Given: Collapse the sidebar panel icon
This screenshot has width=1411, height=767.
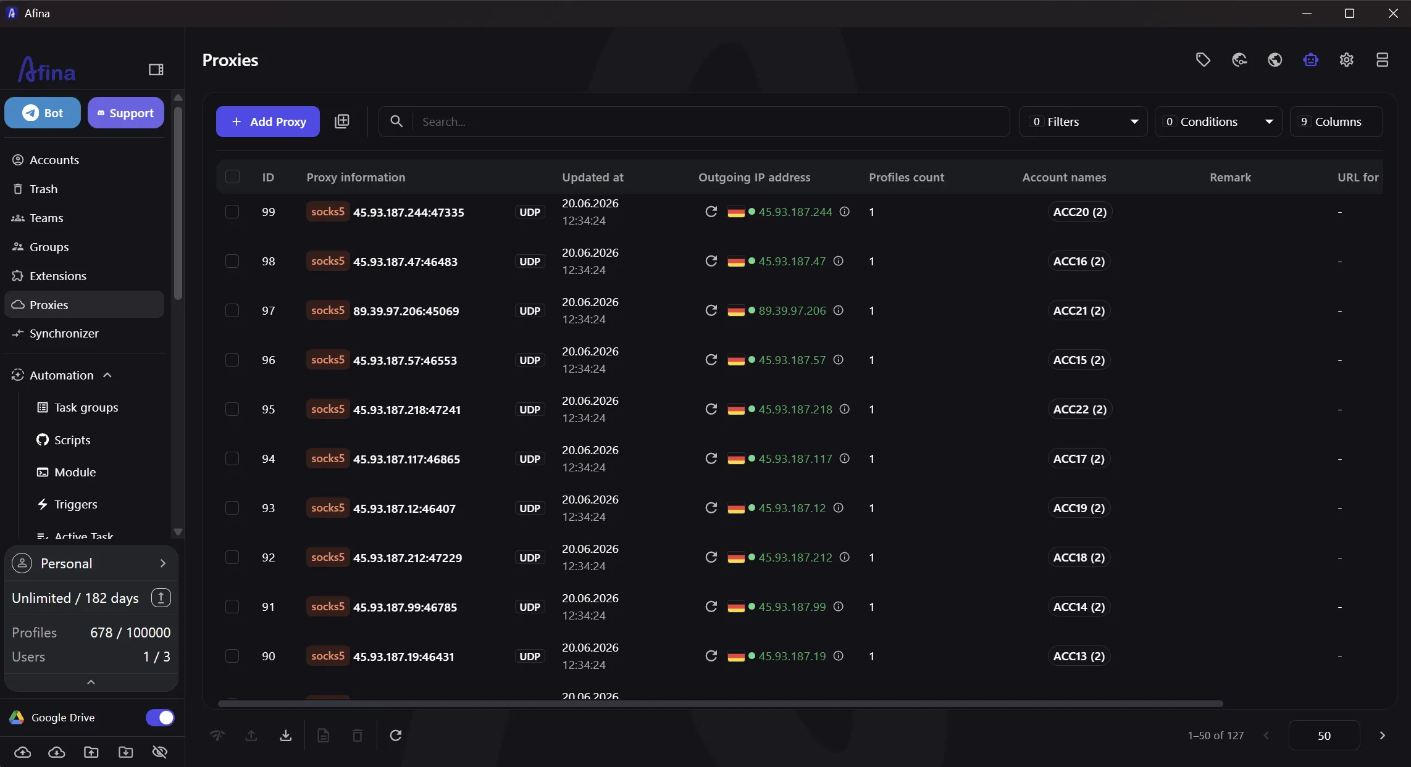Looking at the screenshot, I should coord(156,69).
